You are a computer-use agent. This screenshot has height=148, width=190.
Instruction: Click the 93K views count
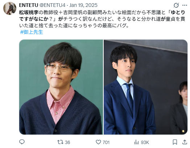(x=145, y=142)
